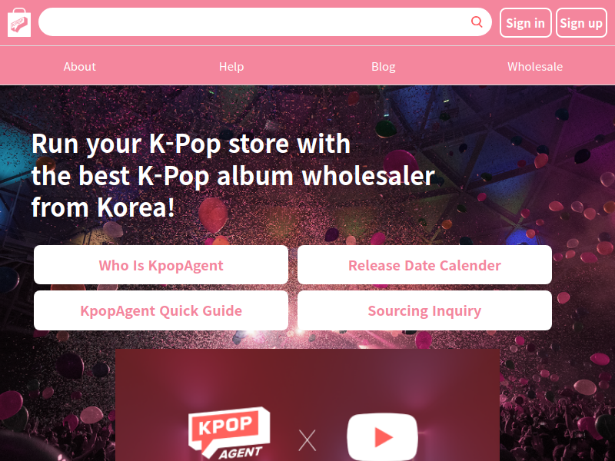Click the KPOP AGENT logo in banner

click(x=229, y=433)
